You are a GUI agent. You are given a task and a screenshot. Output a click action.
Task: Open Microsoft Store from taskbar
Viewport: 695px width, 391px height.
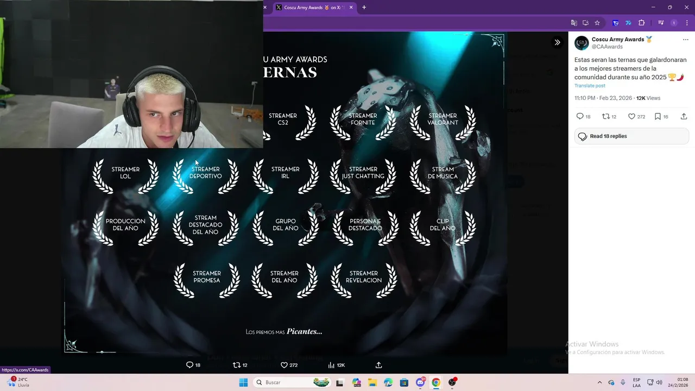pos(404,382)
